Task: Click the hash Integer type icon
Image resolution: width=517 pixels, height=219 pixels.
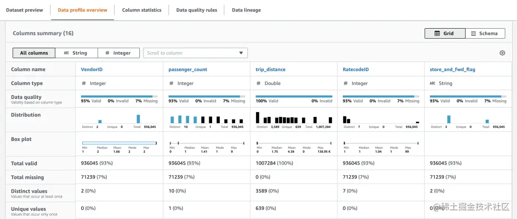Action: pos(108,53)
